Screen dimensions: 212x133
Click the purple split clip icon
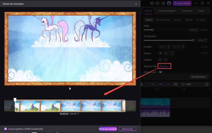click(x=160, y=84)
